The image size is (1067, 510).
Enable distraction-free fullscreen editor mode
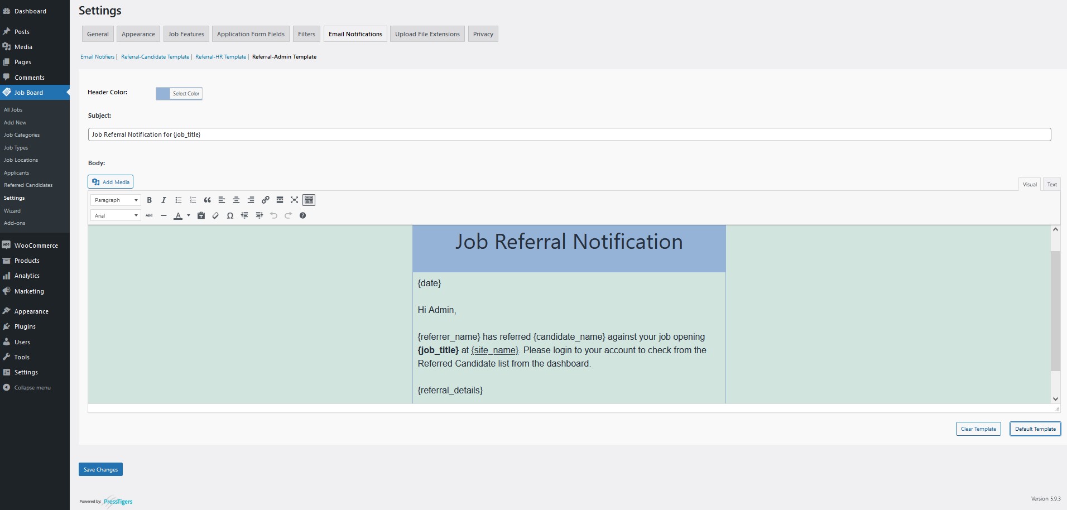click(x=294, y=200)
